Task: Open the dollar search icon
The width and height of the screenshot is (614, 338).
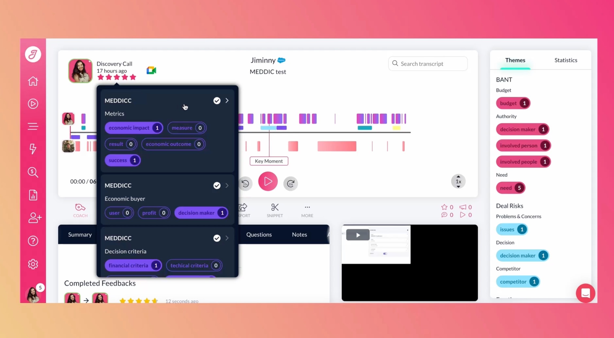Action: 33,172
